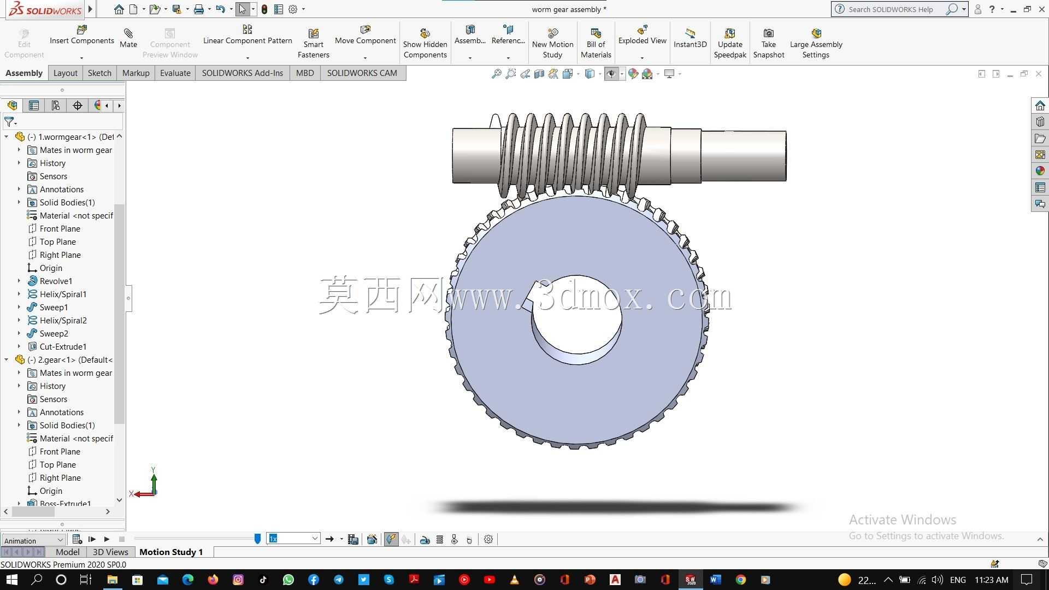Open the Insert Components tool

pos(82,35)
